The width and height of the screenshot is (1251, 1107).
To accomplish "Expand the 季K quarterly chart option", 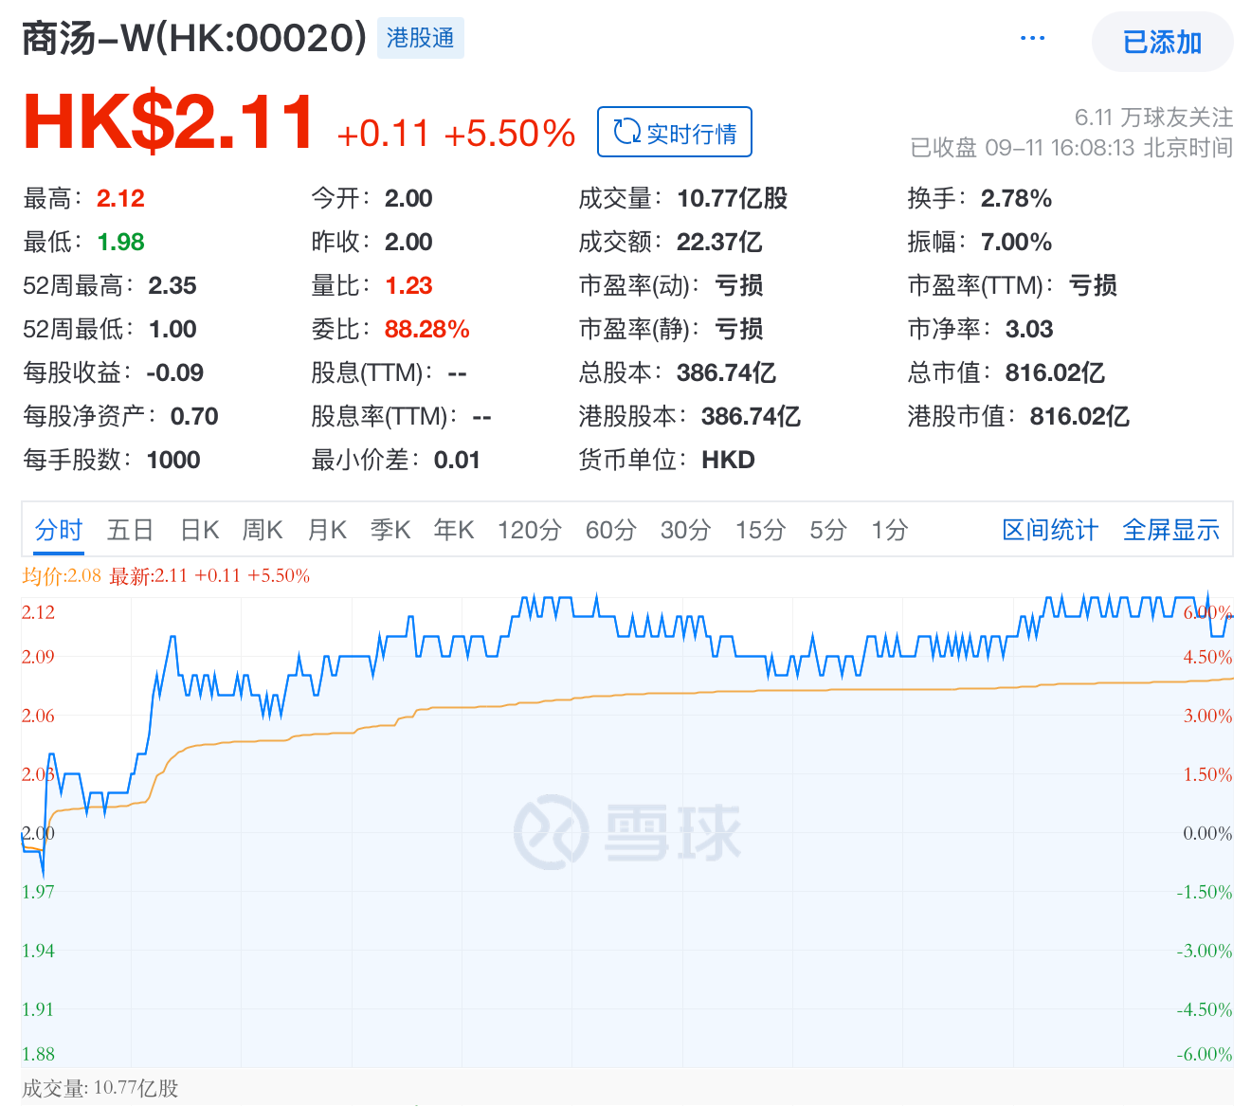I will pos(390,531).
